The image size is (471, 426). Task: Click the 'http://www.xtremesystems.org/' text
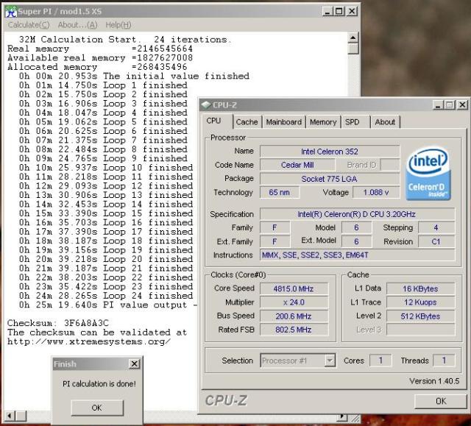[x=89, y=341]
